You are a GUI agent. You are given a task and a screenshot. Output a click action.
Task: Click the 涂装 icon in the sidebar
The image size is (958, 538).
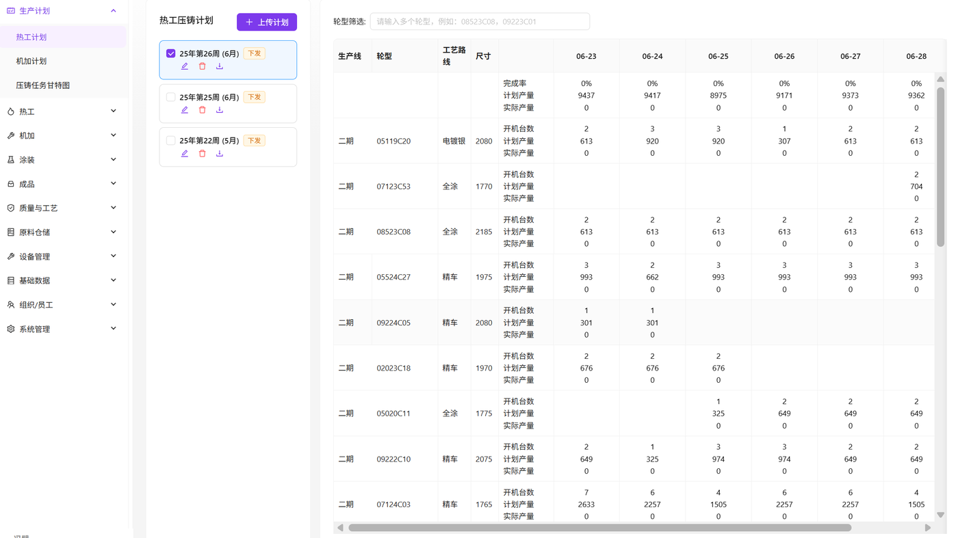[x=11, y=160]
